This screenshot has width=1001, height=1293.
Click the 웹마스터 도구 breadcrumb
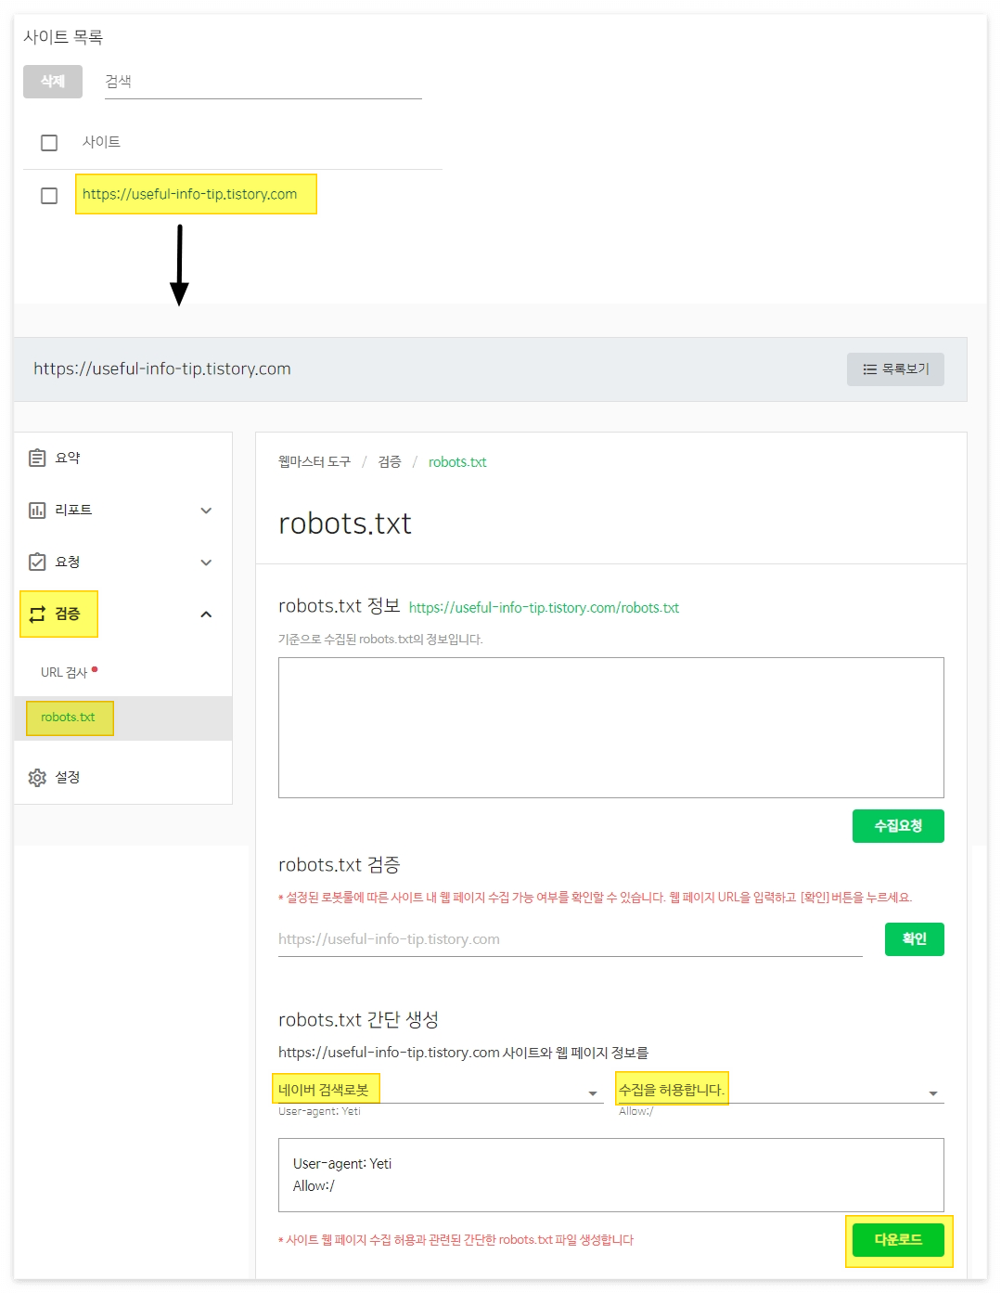314,461
